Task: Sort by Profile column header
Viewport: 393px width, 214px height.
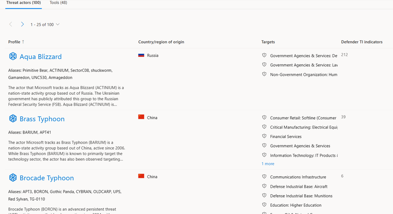Action: pos(14,42)
